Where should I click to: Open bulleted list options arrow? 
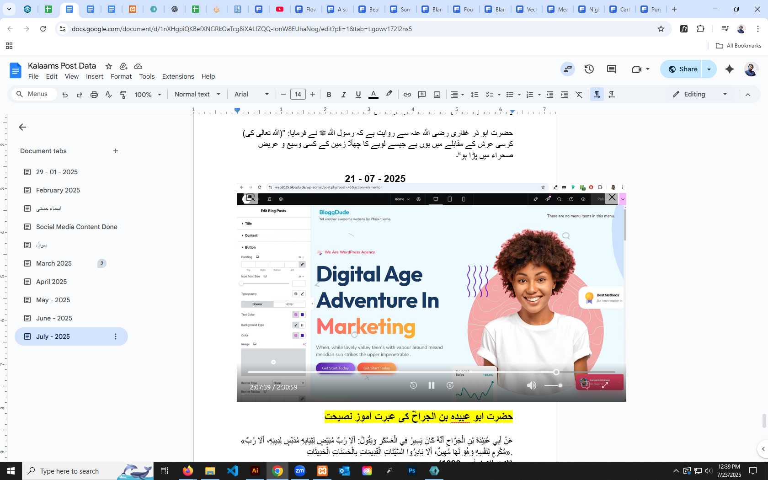[x=519, y=95]
